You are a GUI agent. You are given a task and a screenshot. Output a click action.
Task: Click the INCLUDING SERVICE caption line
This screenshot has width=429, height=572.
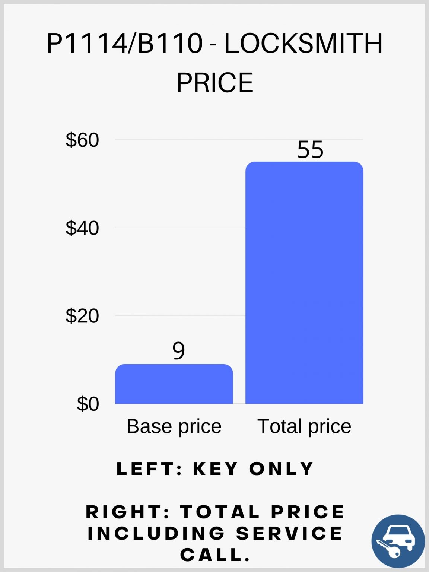coord(215,533)
